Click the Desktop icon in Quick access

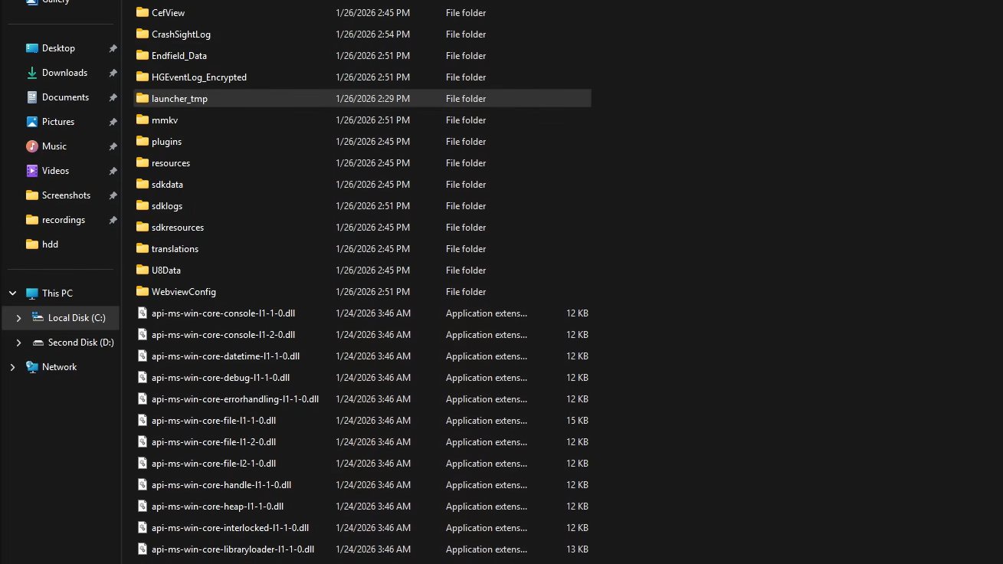[x=32, y=48]
